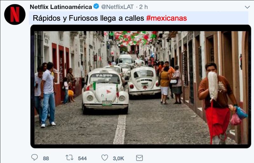Click the flag decorations in the photo
The image size is (254, 163).
[x=136, y=38]
